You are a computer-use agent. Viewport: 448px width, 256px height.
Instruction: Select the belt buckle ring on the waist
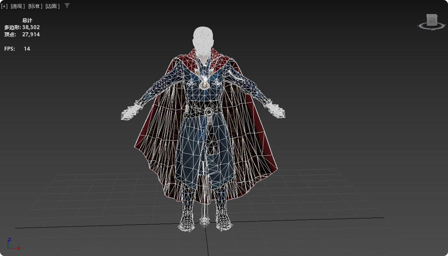click(x=208, y=112)
